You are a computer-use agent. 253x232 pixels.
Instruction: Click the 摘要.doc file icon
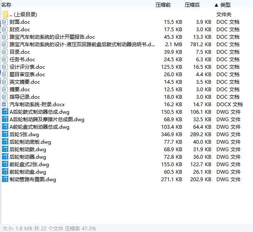[5, 89]
